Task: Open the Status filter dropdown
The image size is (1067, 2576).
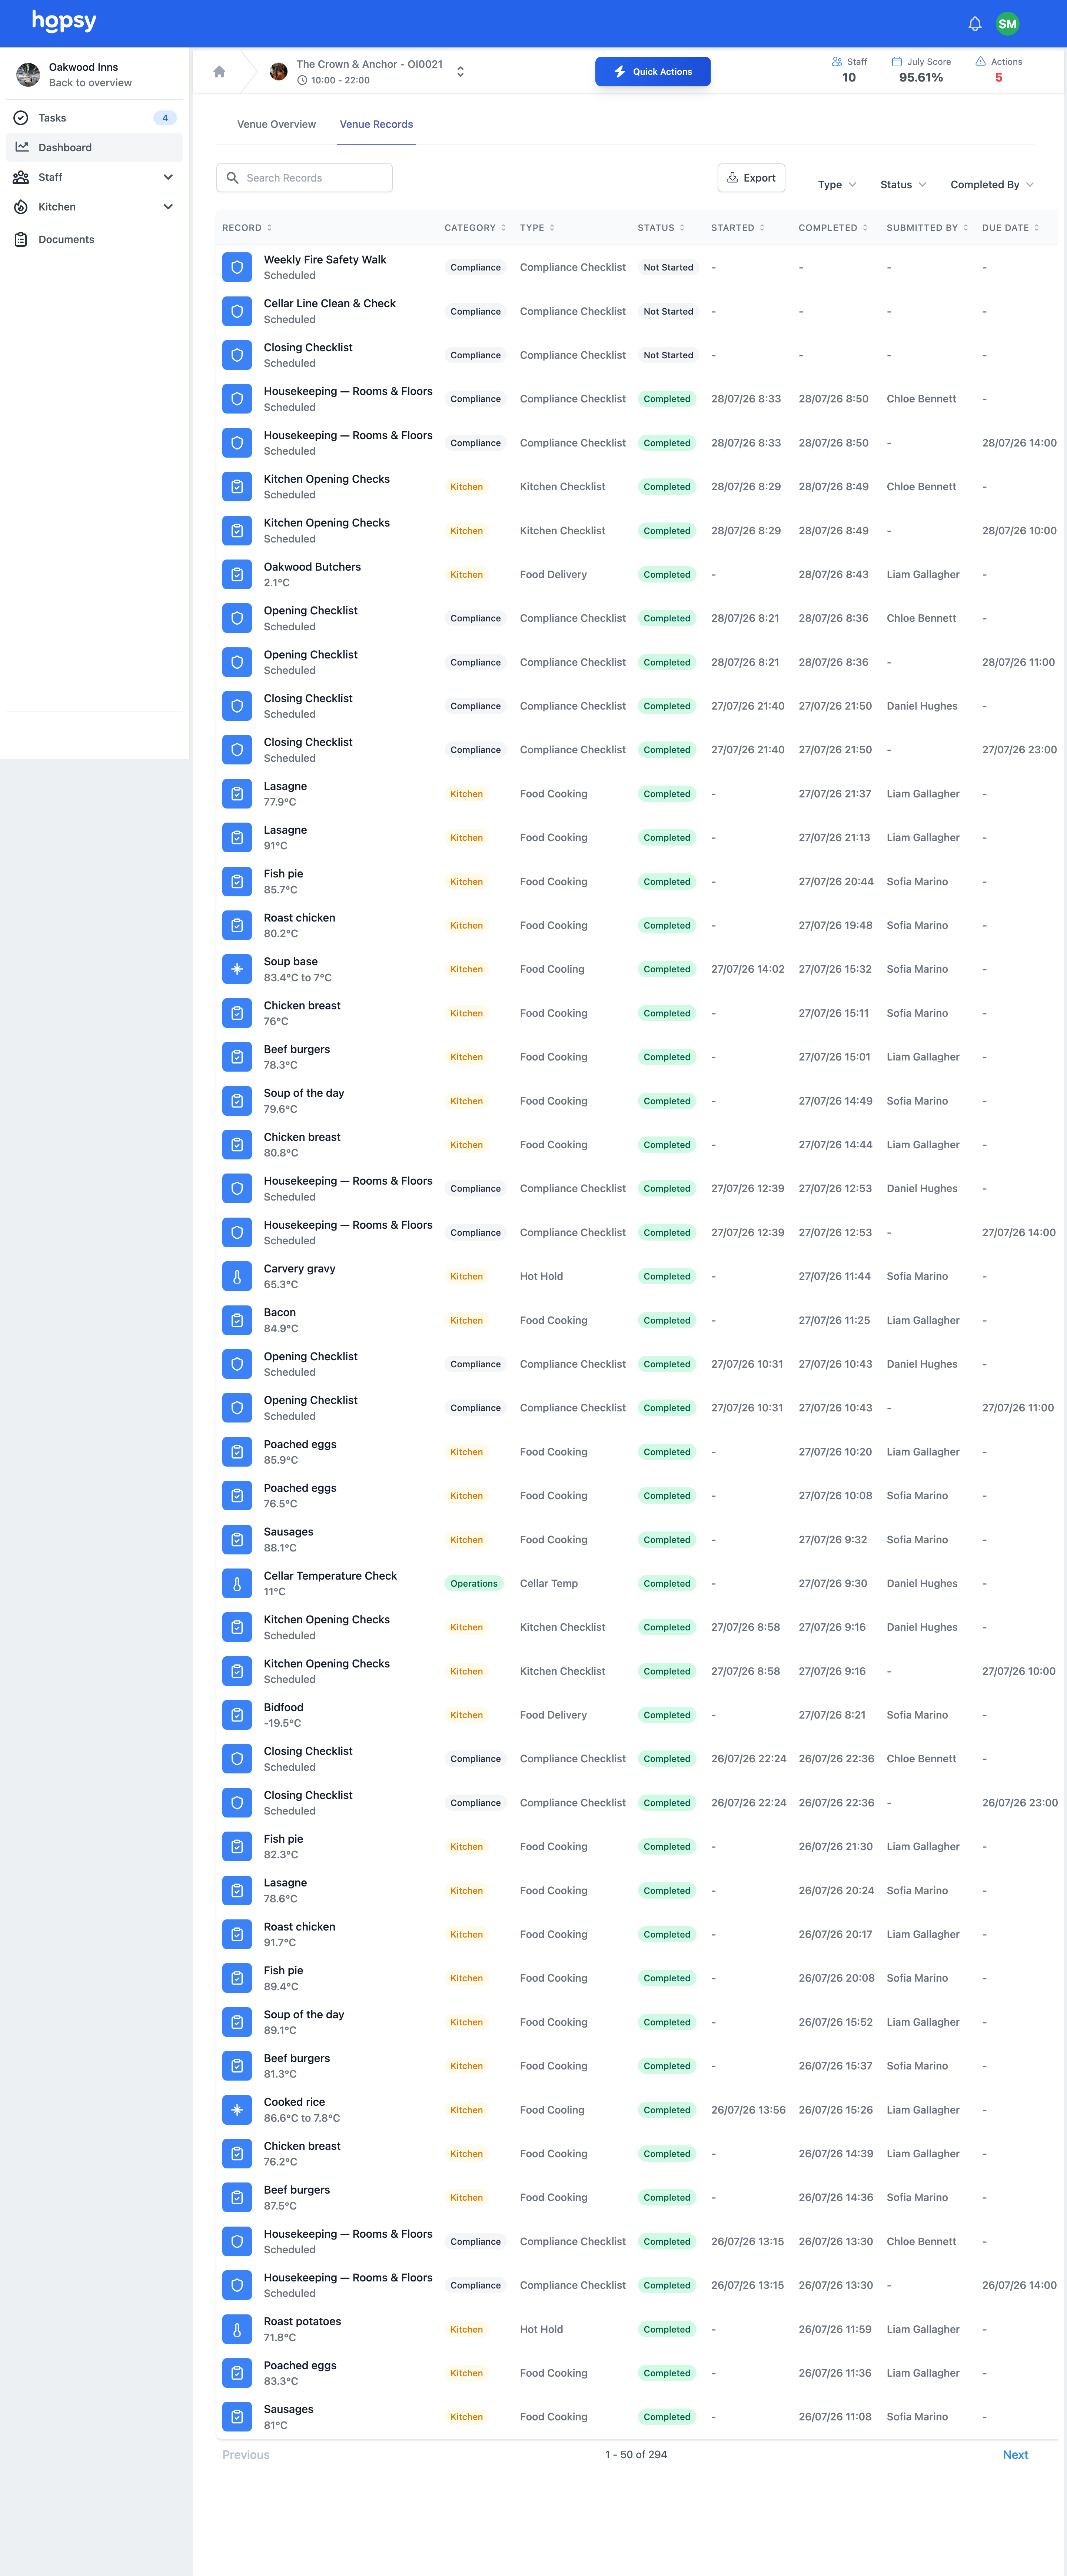Action: pyautogui.click(x=903, y=185)
